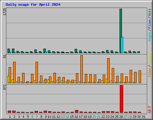Select the yellow bar for day 23
This screenshot has height=120, width=153.
click(x=107, y=81)
